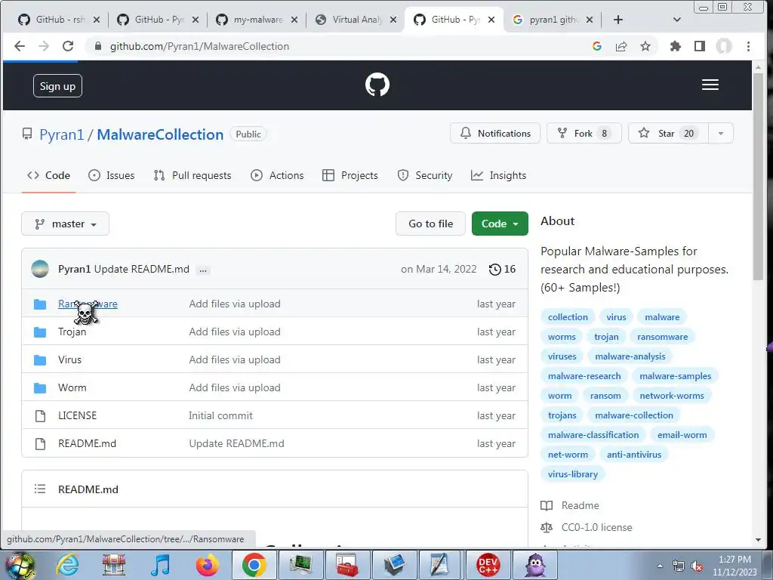Star the repository
Screen dimensions: 773x580
pyautogui.click(x=668, y=133)
